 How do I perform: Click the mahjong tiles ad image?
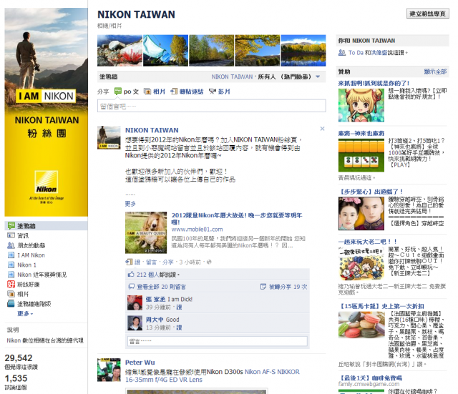(x=361, y=155)
